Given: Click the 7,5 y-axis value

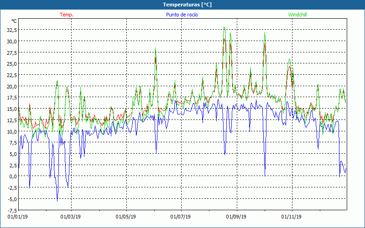Looking at the screenshot, I should 13,143.
